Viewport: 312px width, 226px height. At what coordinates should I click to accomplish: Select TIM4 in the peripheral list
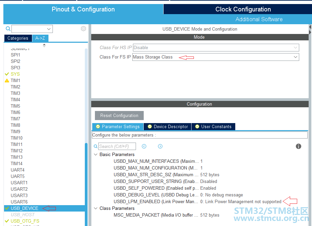coord(15,100)
